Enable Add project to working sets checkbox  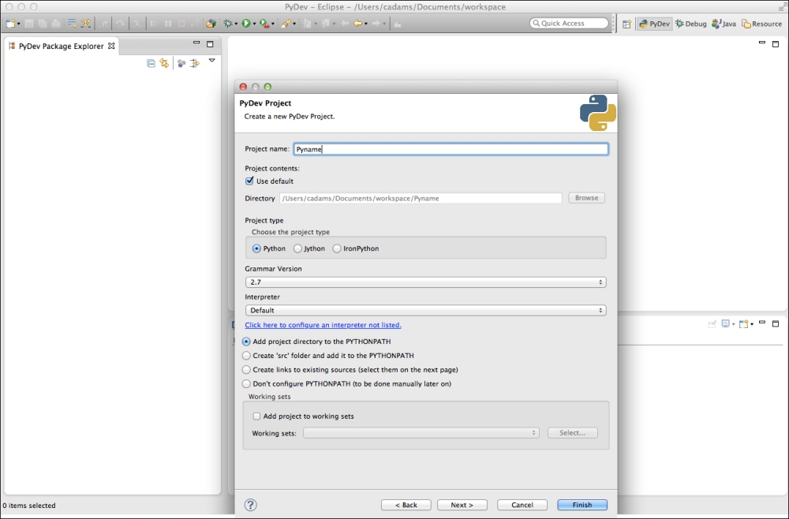point(256,416)
